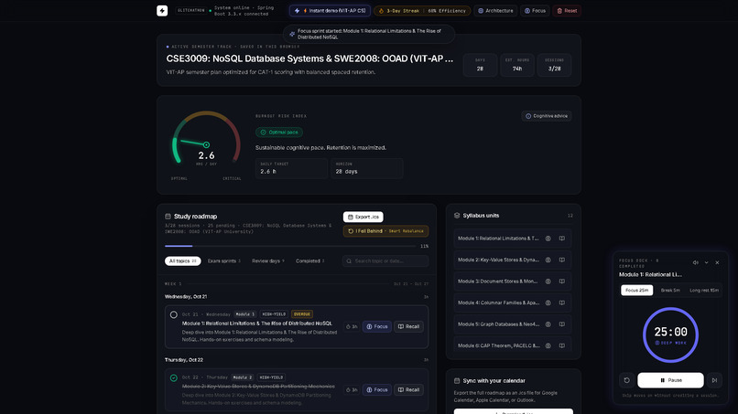Click the Search topic or date field

(x=385, y=260)
